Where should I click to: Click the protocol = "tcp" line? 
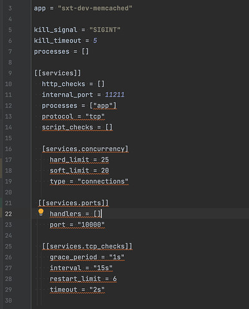(x=73, y=116)
